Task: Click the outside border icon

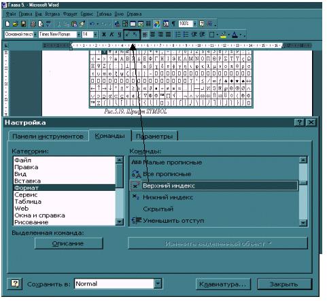Action: [211, 35]
